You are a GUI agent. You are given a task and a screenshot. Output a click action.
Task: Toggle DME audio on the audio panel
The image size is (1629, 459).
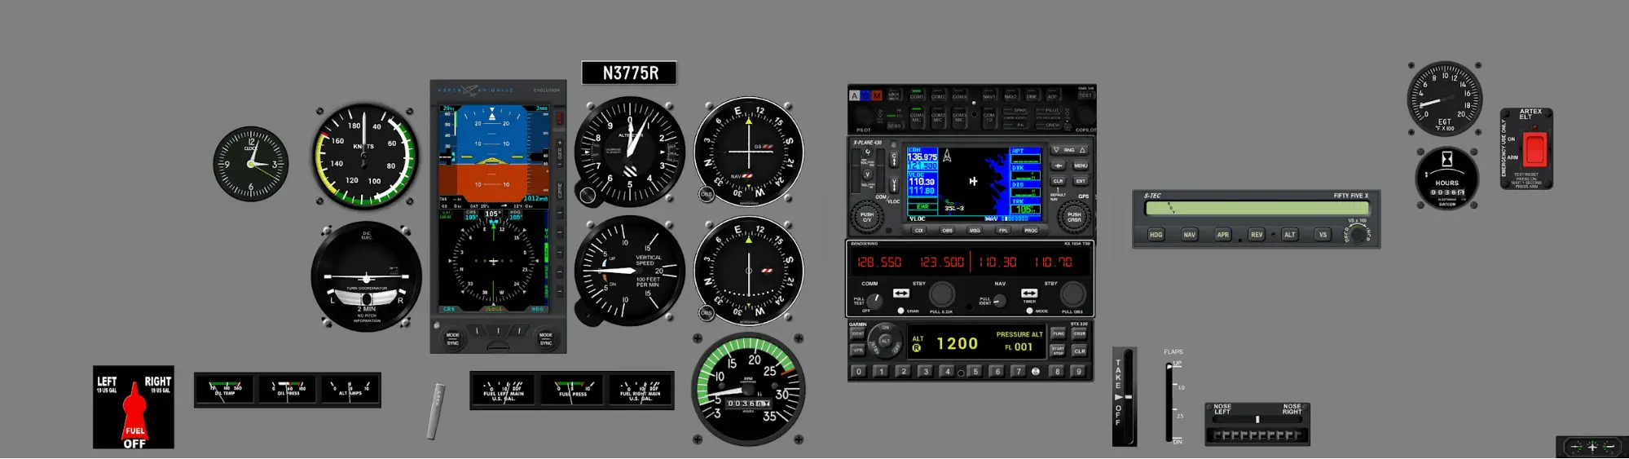pos(1032,95)
